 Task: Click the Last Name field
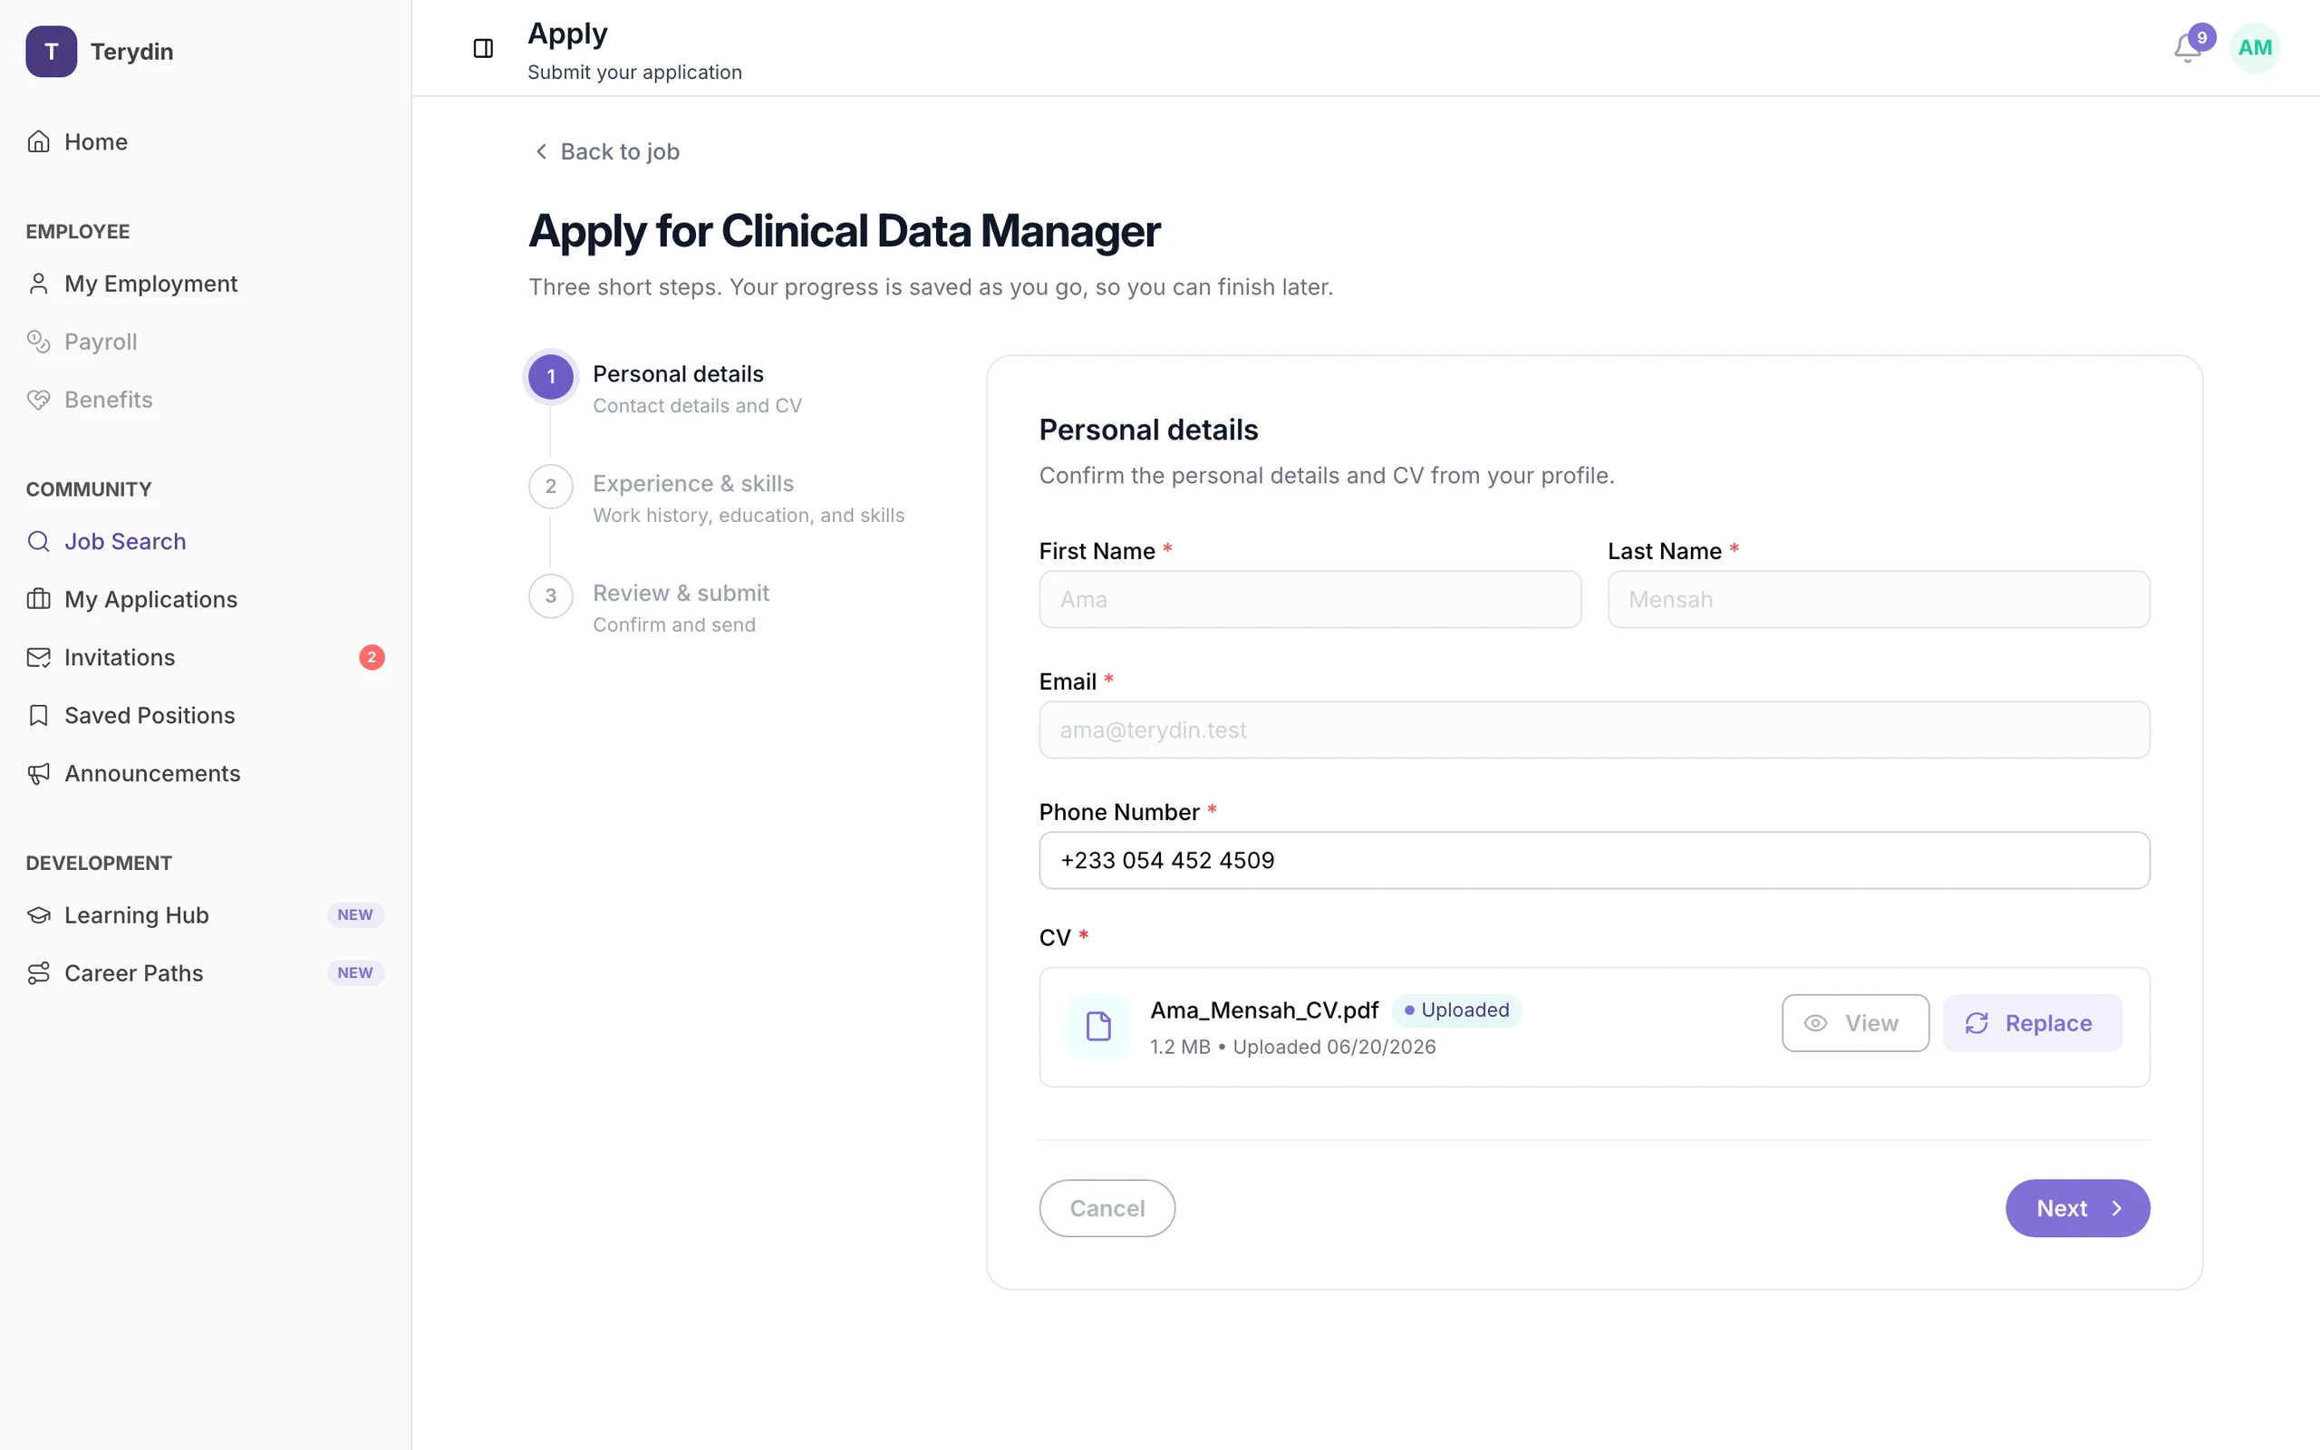(x=1878, y=599)
